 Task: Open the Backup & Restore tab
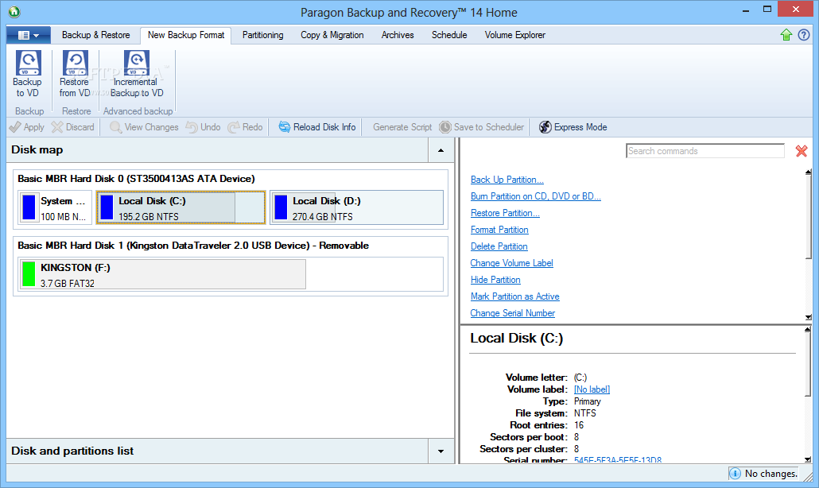[95, 35]
